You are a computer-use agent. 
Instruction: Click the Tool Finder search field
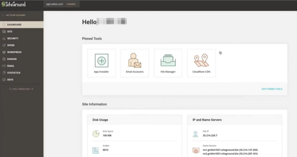click(x=22, y=89)
